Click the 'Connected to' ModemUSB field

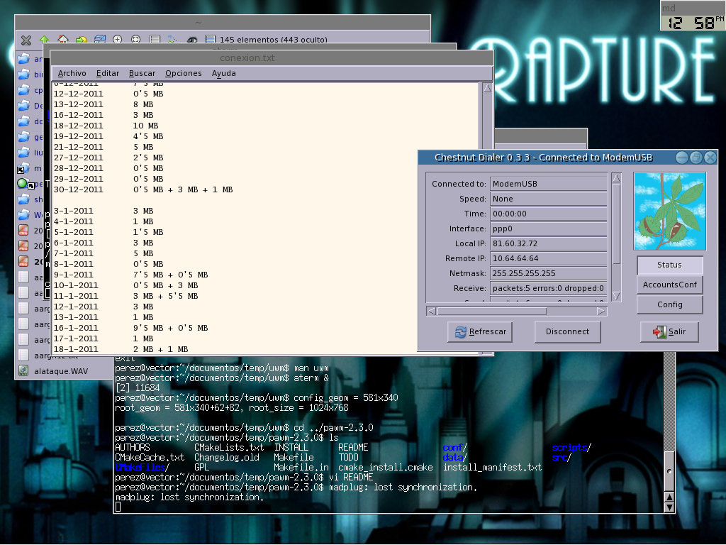[x=548, y=184]
